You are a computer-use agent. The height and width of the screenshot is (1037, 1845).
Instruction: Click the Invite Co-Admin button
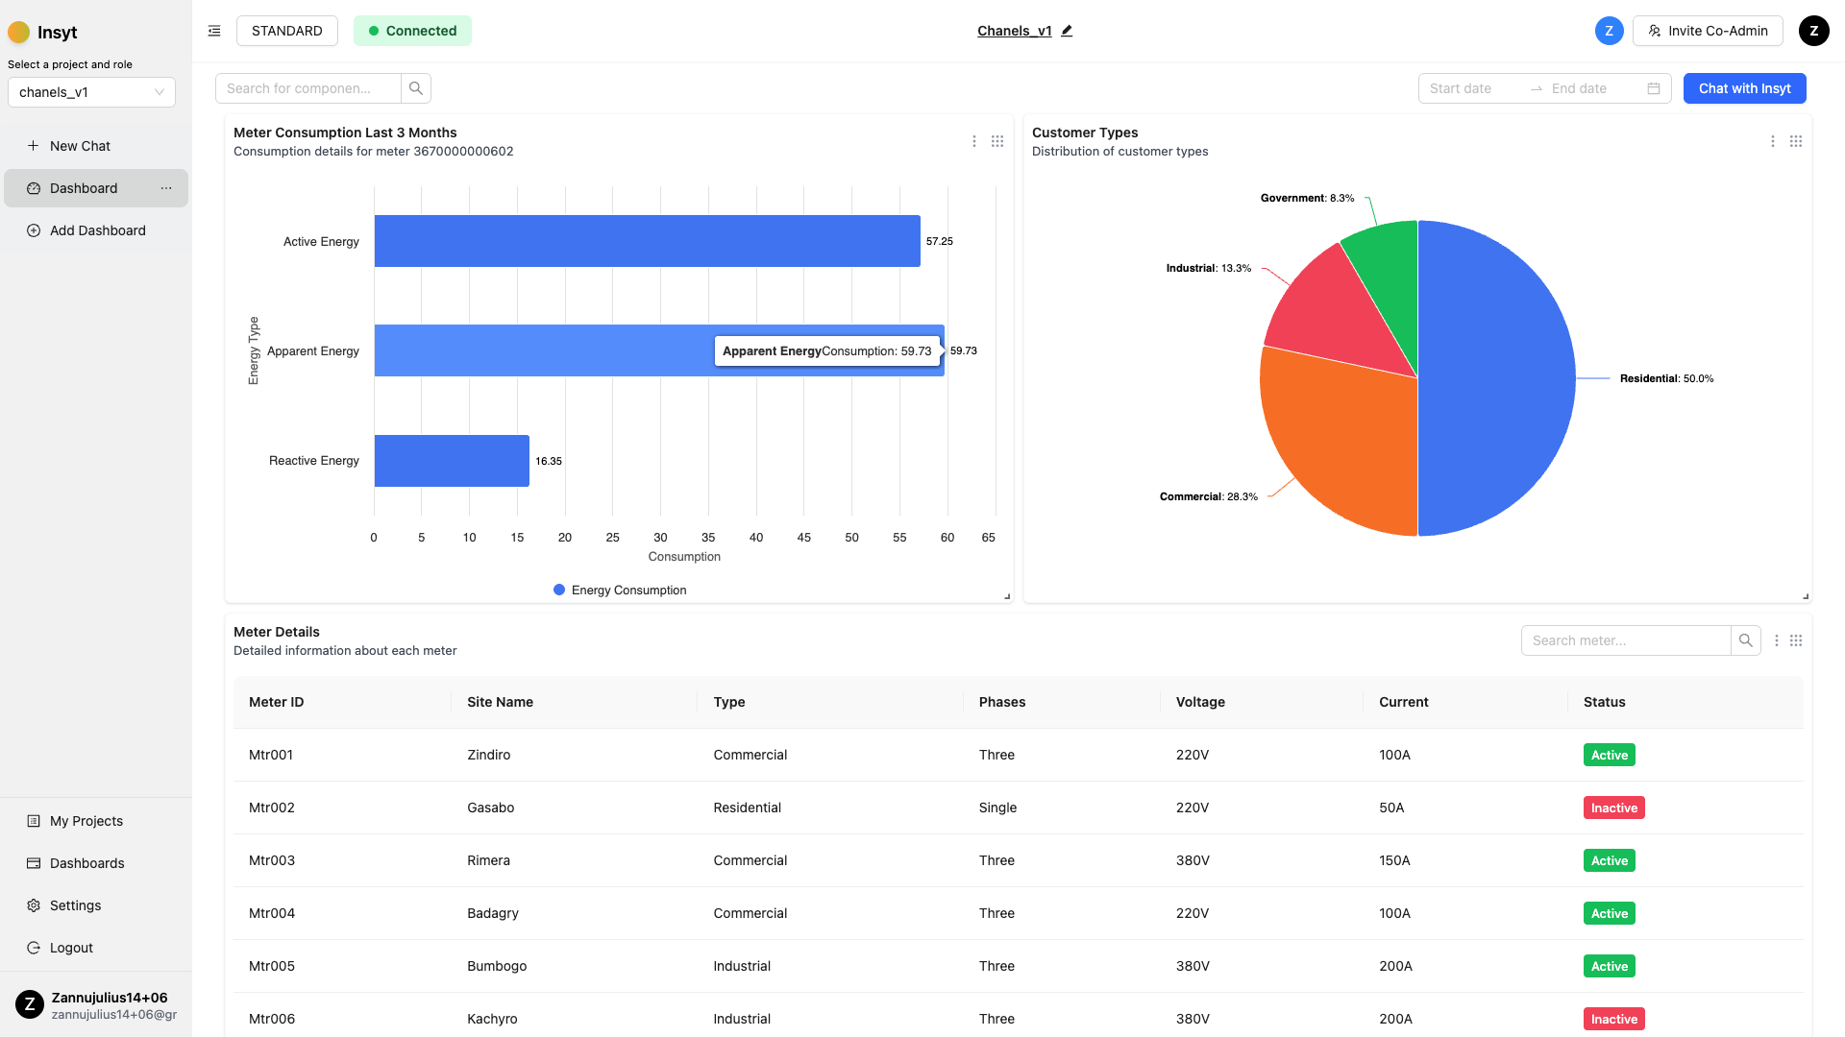click(x=1708, y=30)
